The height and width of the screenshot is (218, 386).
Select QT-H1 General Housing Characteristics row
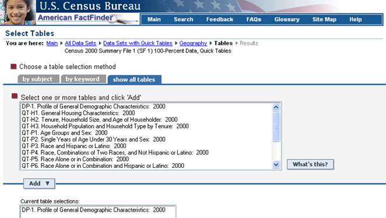146,113
